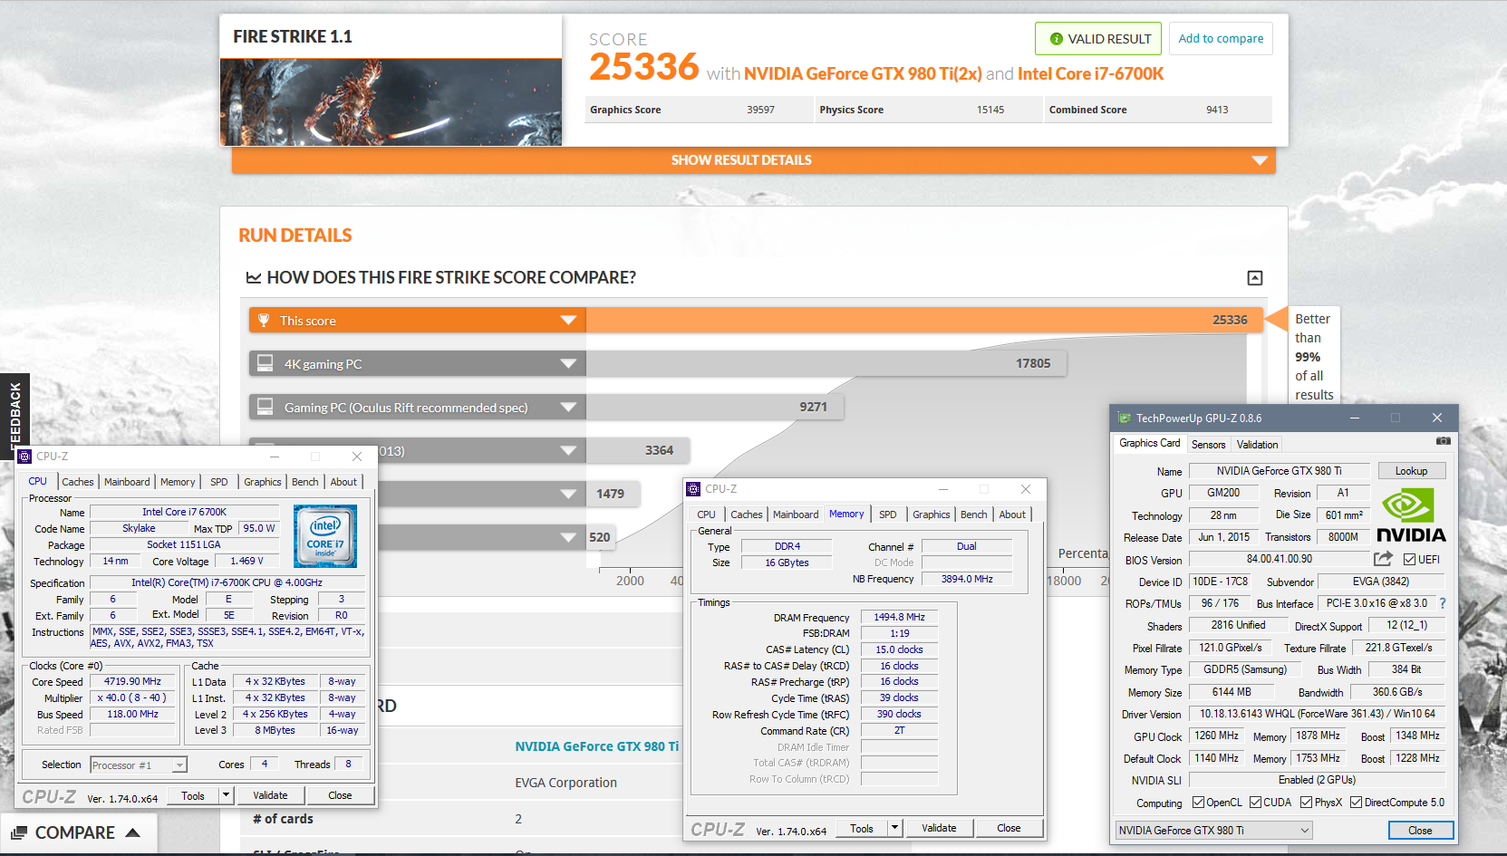This screenshot has width=1507, height=856.
Task: Expand Show Result Details bar
Action: tap(753, 160)
